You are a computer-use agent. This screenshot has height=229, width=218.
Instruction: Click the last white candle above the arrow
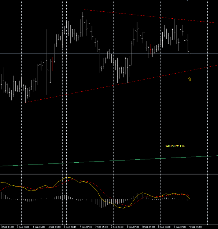pyautogui.click(x=190, y=60)
